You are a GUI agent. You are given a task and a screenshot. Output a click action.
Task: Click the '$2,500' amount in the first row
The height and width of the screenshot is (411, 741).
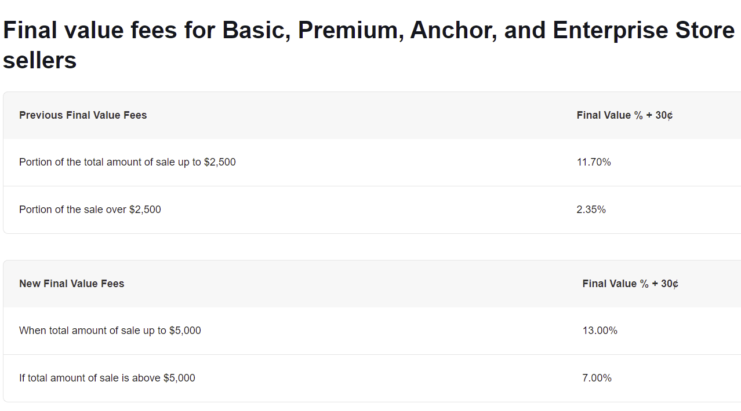tap(220, 162)
